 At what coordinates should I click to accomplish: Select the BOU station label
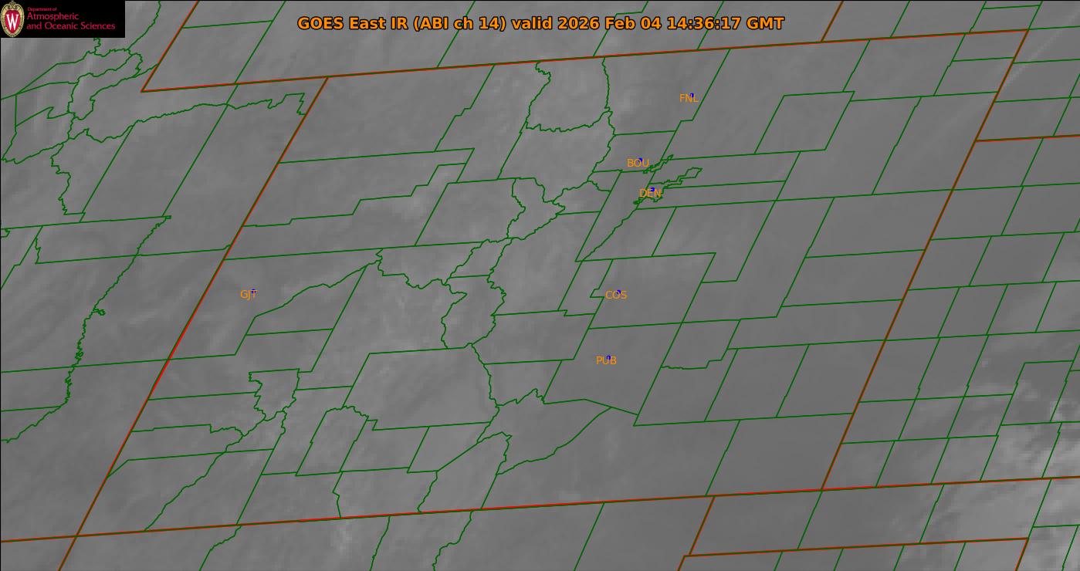638,163
